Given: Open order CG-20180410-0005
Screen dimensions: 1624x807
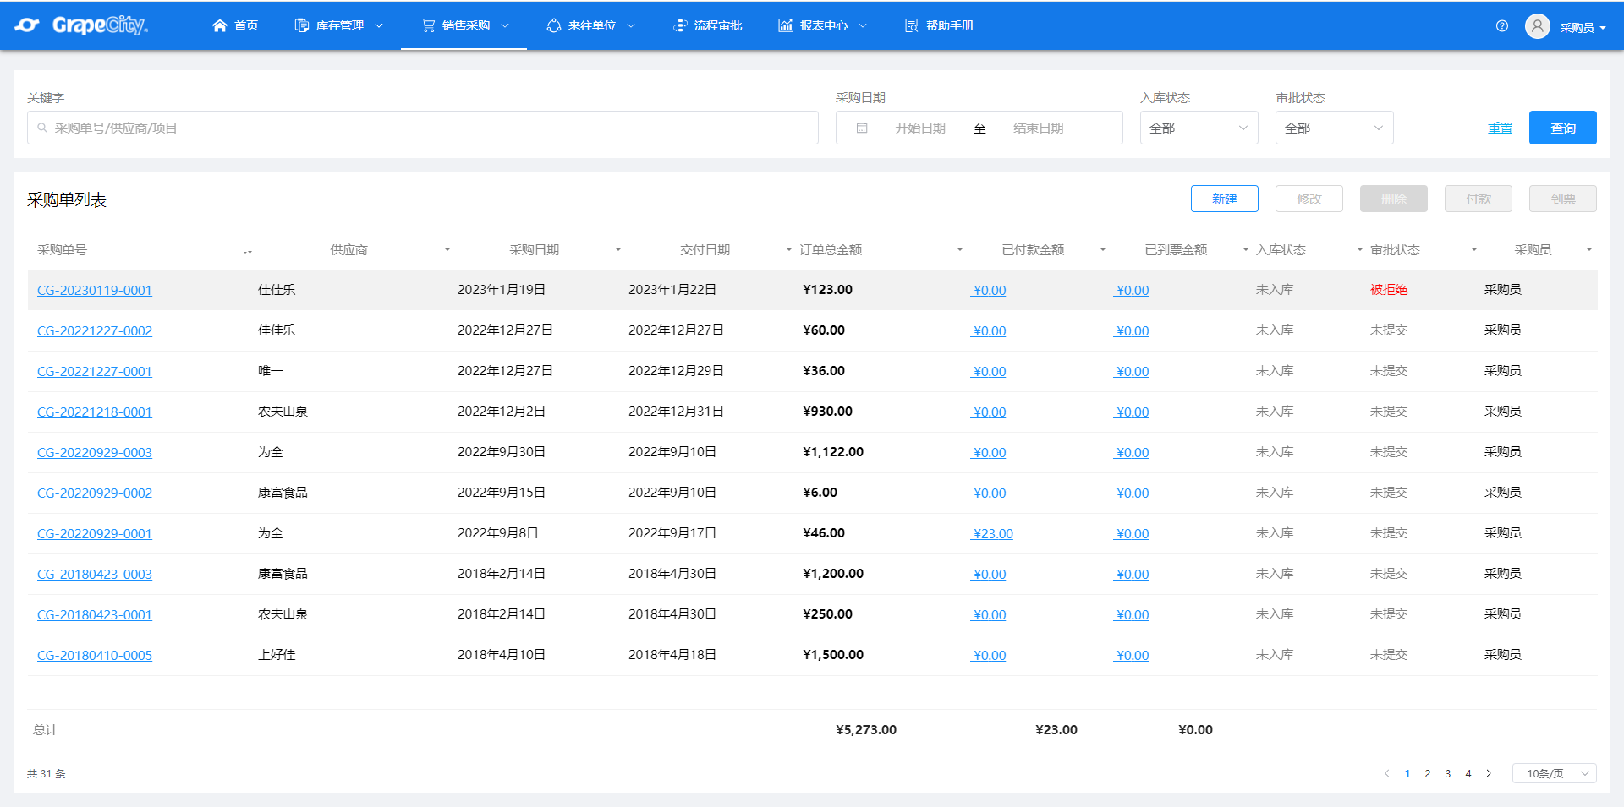Looking at the screenshot, I should (95, 655).
